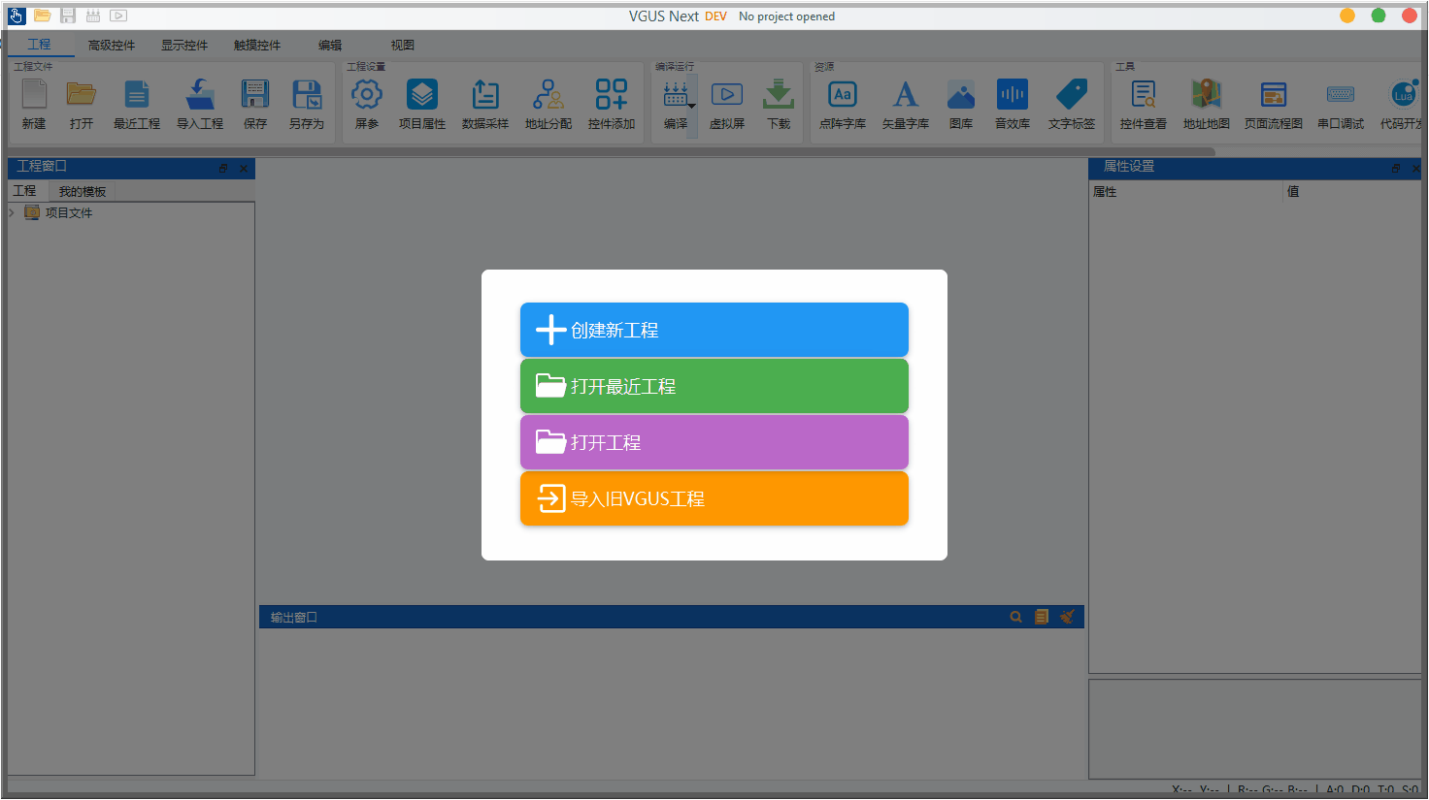Click the 数据采样 data sampling icon
Image resolution: width=1429 pixels, height=800 pixels.
click(485, 94)
